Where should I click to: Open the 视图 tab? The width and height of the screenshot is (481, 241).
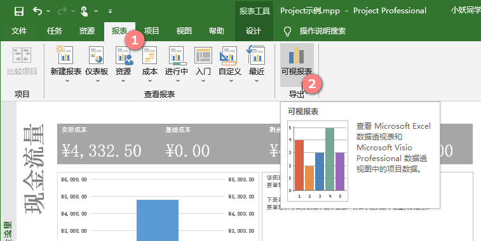click(x=184, y=31)
